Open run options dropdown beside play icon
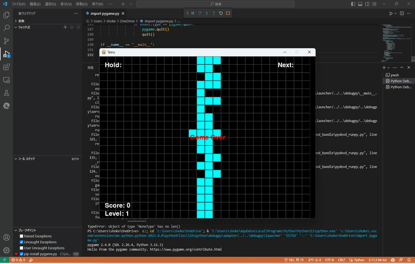This screenshot has height=264, width=415. point(396,13)
